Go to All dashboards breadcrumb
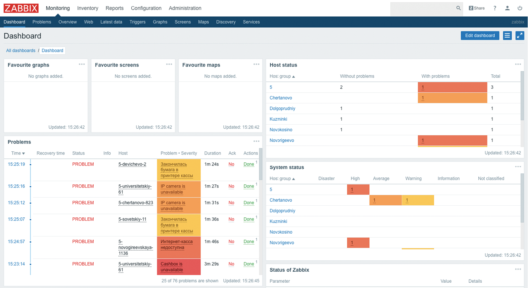528x288 pixels. point(21,51)
